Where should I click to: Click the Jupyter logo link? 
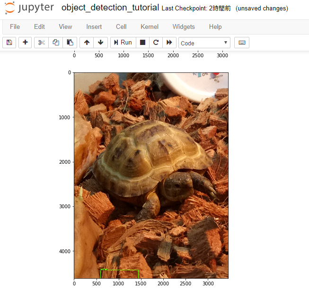29,9
